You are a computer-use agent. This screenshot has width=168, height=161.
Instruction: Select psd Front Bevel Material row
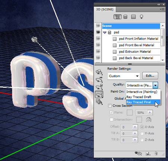[131, 45]
